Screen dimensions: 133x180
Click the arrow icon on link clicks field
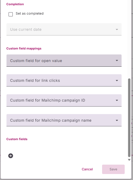point(117,80)
